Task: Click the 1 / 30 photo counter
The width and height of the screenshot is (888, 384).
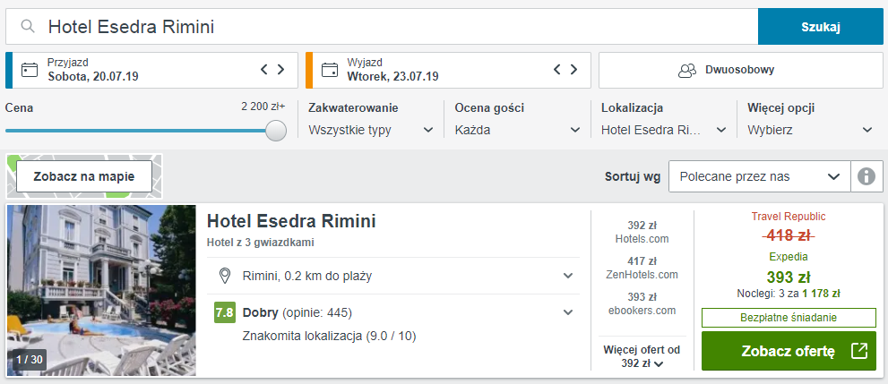Action: point(30,359)
